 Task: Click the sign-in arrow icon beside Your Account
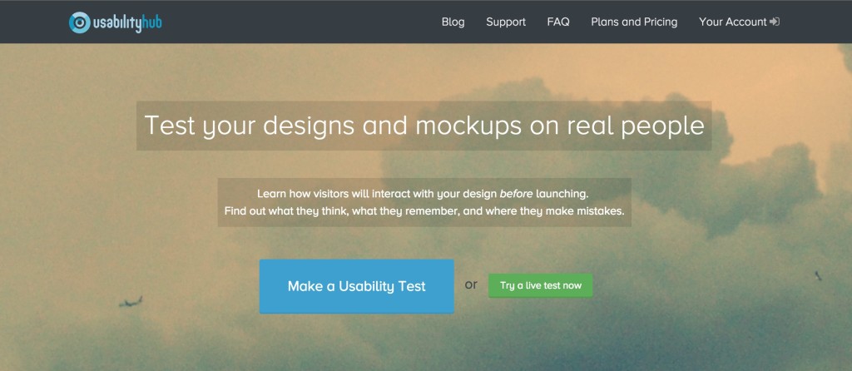(x=775, y=22)
